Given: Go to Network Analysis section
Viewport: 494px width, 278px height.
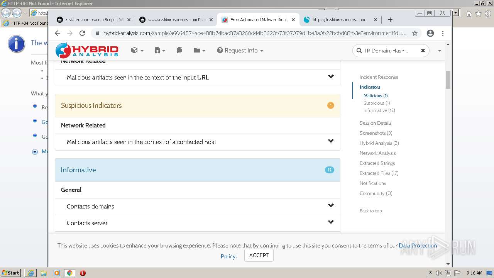Looking at the screenshot, I should click(377, 153).
